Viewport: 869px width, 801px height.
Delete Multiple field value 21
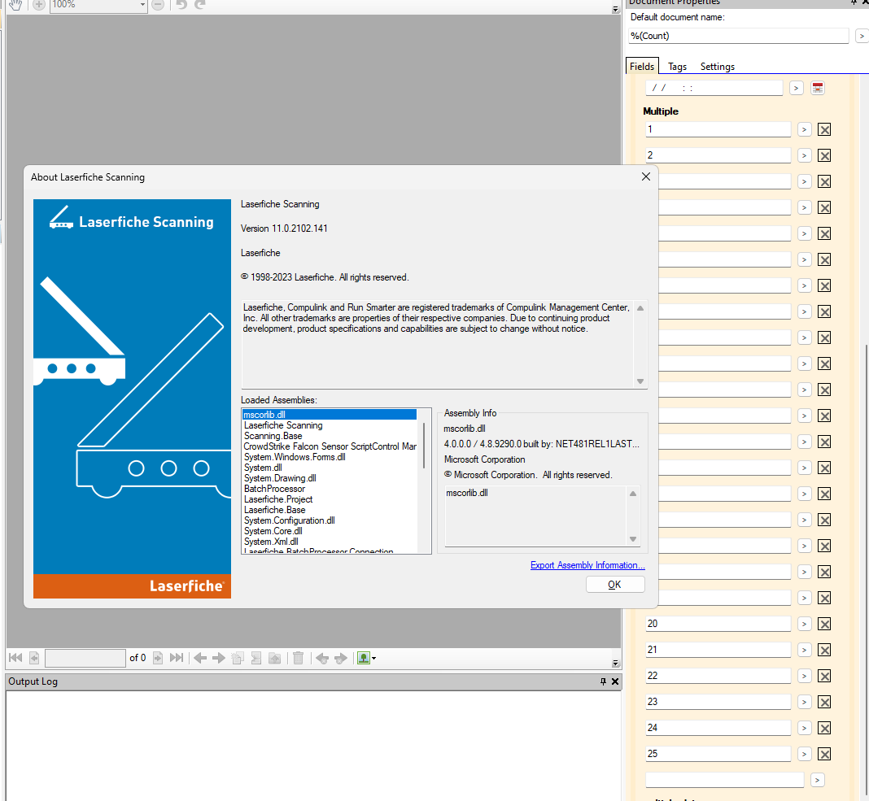point(825,651)
